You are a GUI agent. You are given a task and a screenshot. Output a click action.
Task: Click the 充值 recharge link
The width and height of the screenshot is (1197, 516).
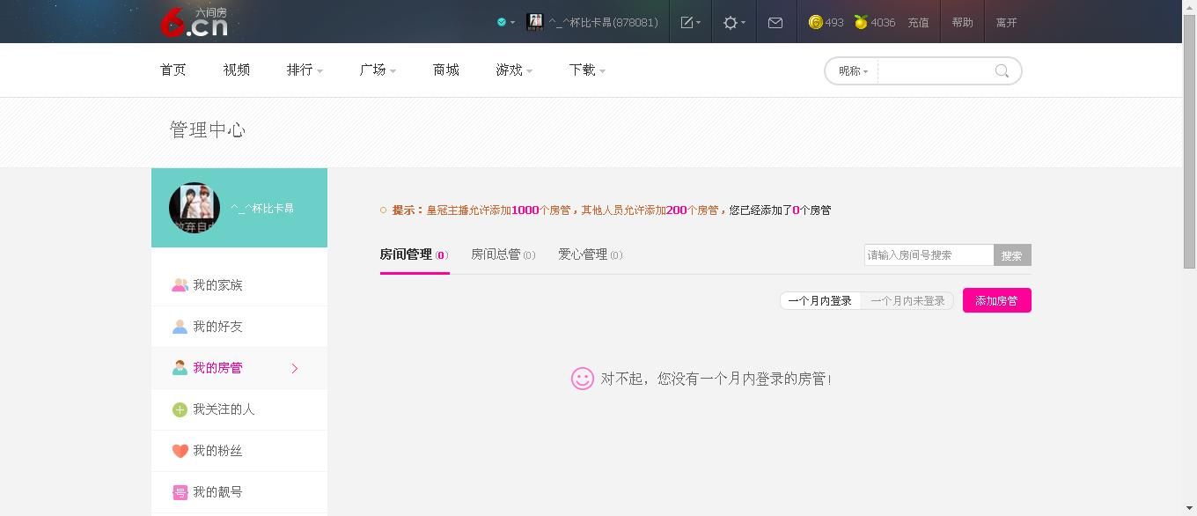pos(918,22)
